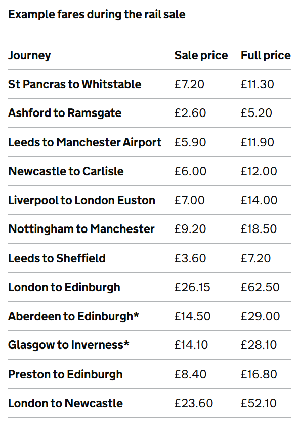The image size is (299, 426).
Task: Click the Sale price column header
Action: click(x=201, y=55)
